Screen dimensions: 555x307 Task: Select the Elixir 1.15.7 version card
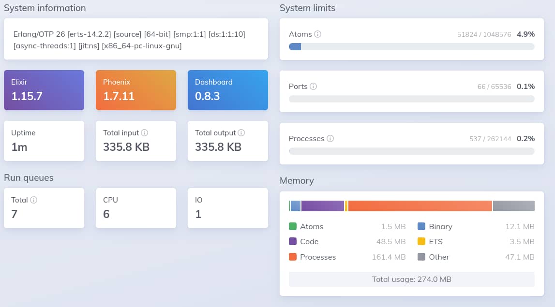pyautogui.click(x=44, y=90)
